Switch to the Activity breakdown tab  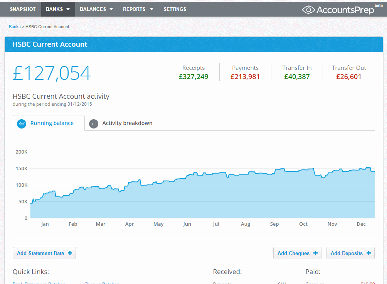(x=121, y=123)
